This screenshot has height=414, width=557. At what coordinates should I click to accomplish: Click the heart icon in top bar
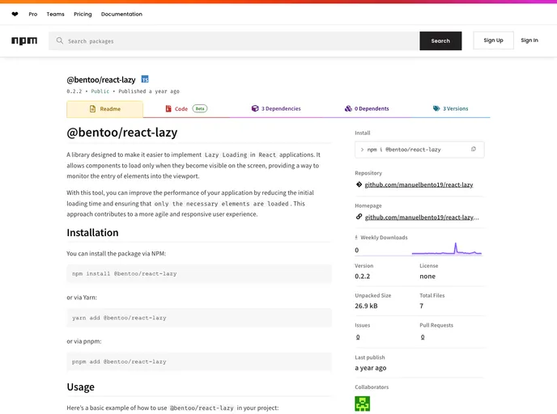point(15,15)
